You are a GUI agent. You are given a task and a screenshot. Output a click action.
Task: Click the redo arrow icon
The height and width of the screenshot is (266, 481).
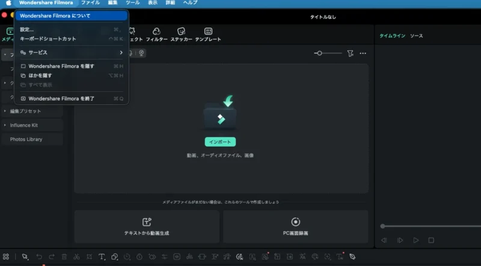(52, 257)
